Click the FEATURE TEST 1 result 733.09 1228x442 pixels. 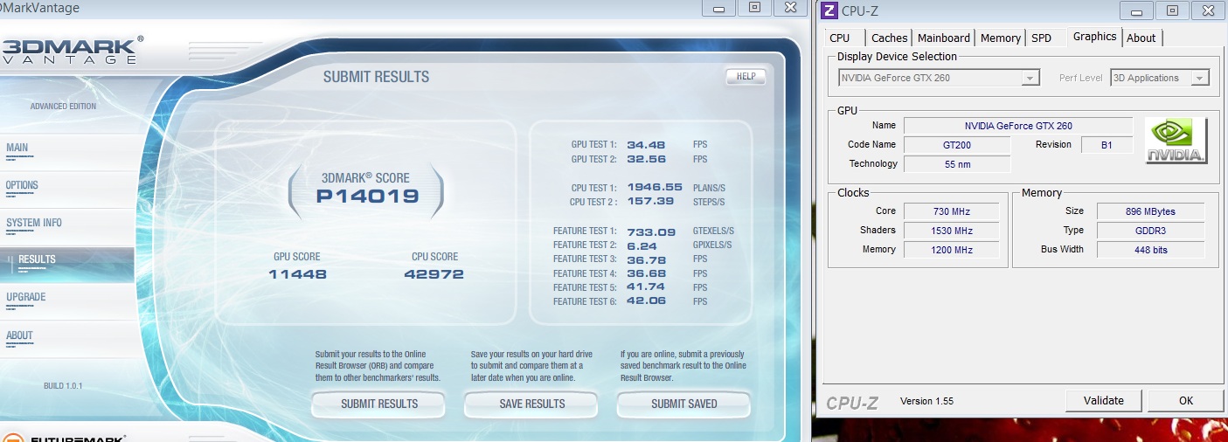(651, 231)
